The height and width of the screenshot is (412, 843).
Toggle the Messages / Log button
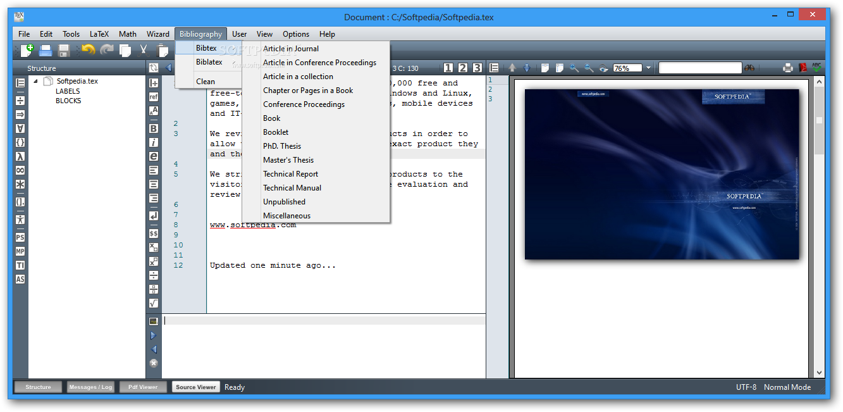90,387
